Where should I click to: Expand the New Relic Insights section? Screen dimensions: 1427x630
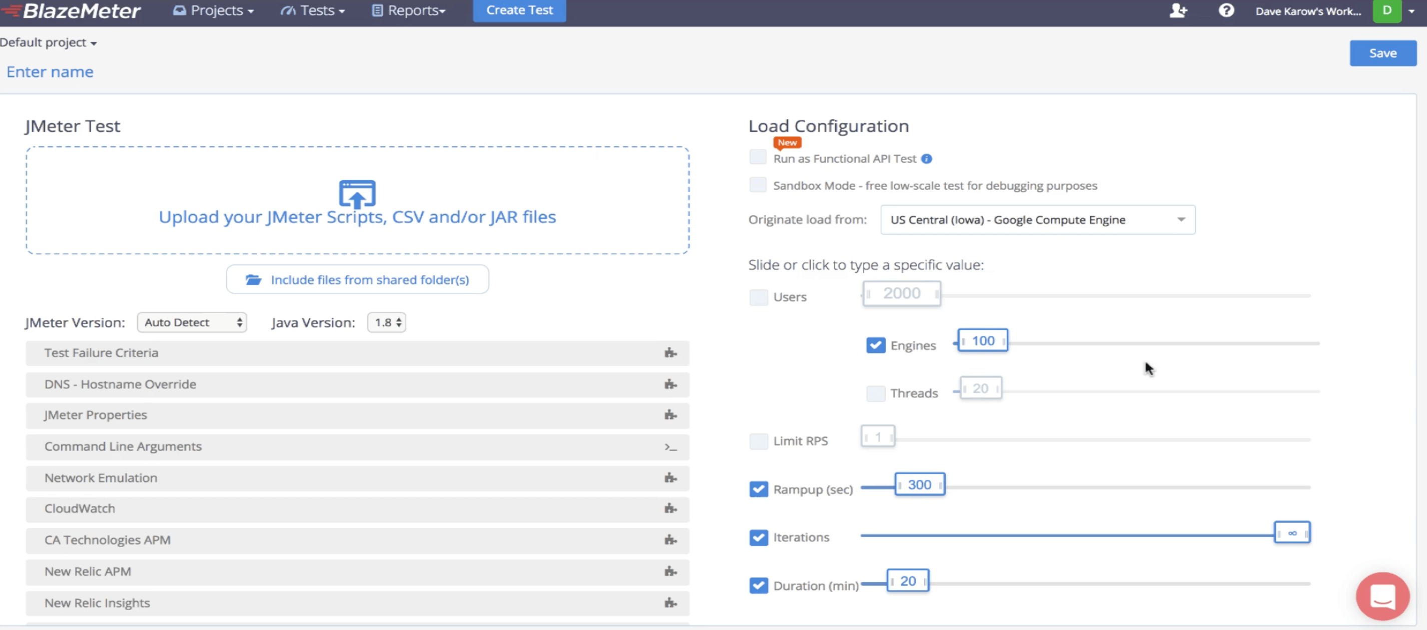pyautogui.click(x=357, y=603)
